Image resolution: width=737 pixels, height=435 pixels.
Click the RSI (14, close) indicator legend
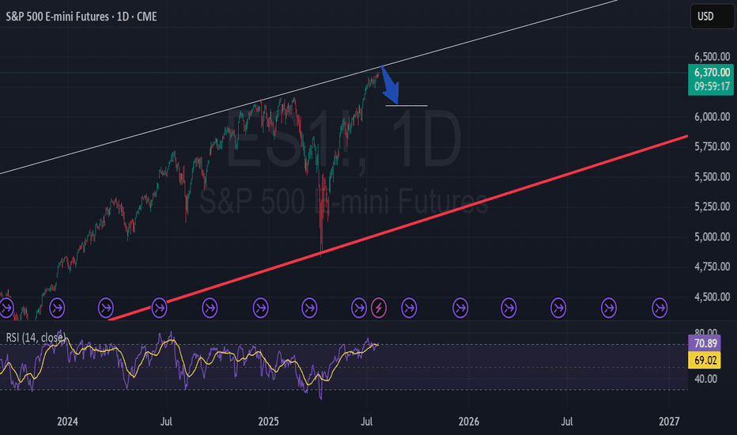[x=36, y=338]
